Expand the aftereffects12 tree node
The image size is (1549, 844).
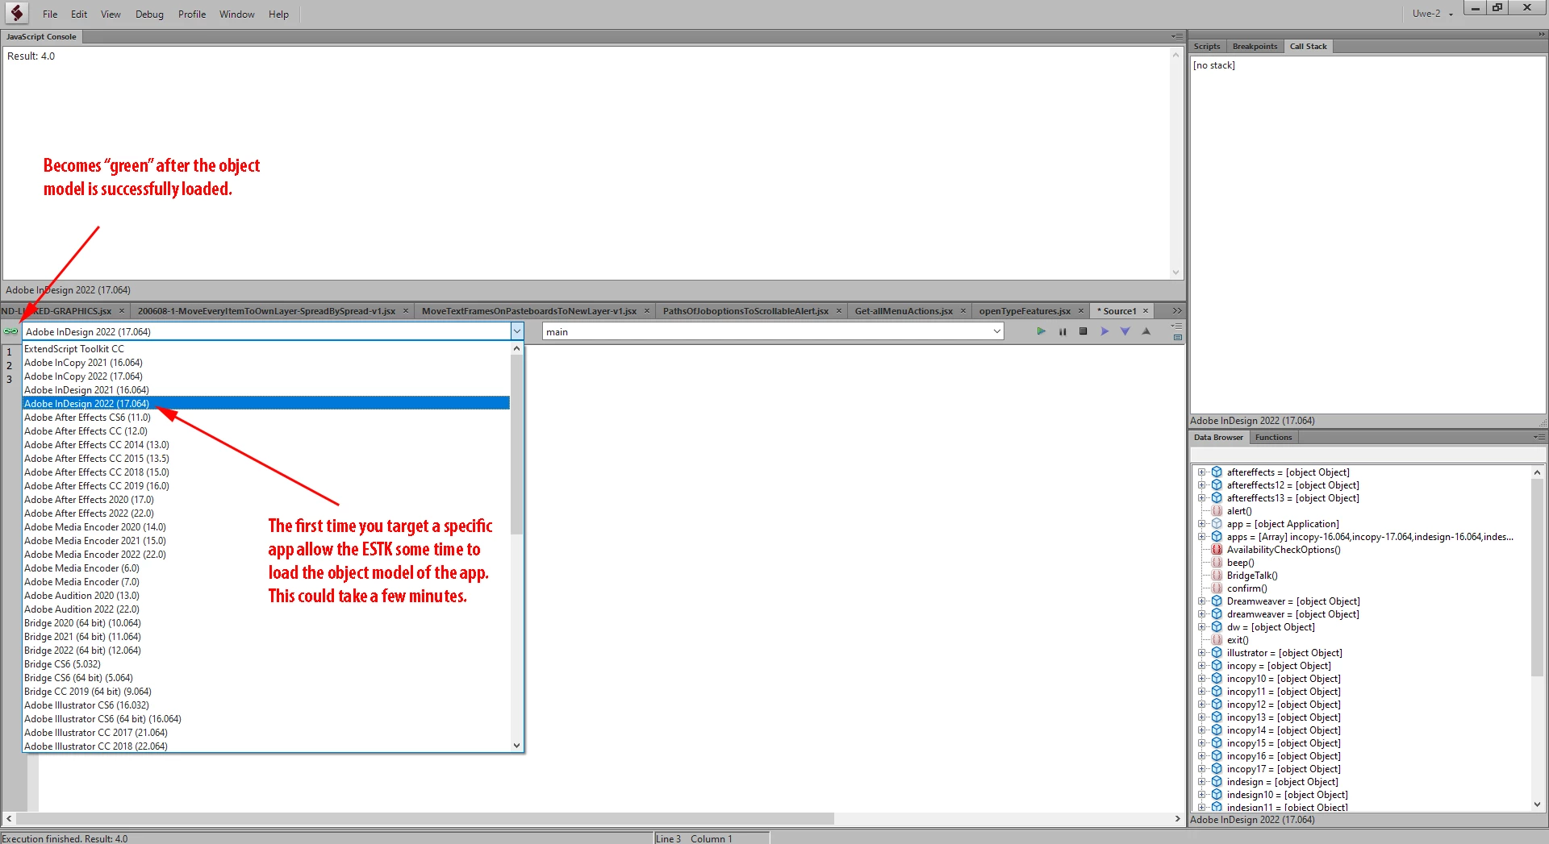(1201, 485)
